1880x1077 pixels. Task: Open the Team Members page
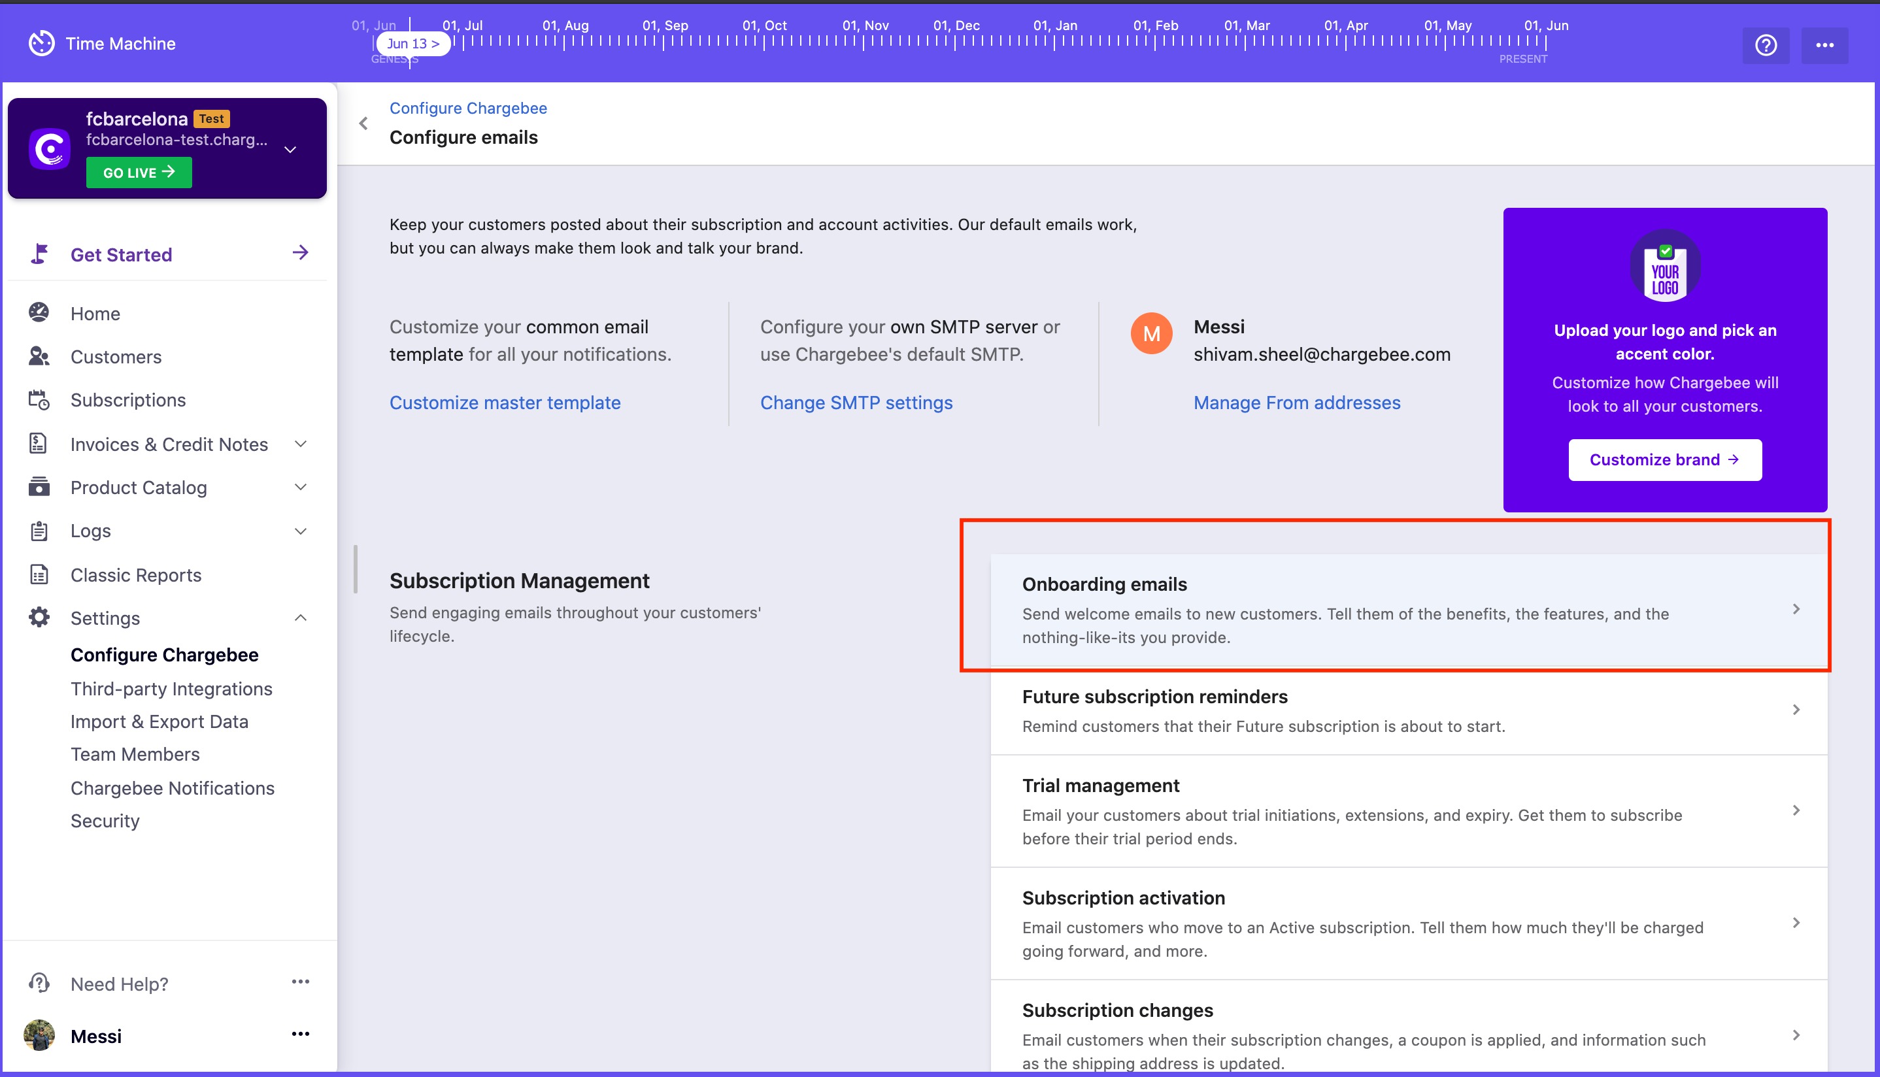(x=135, y=755)
